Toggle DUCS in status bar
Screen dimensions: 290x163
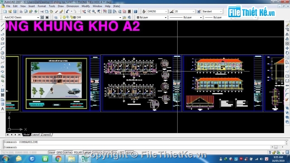point(107,153)
